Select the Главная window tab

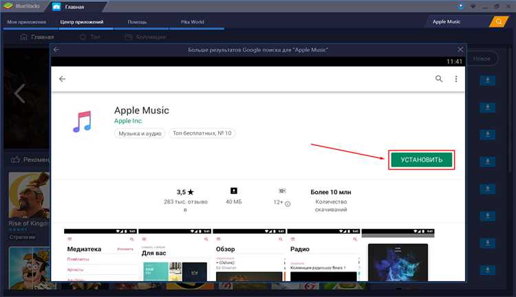point(74,7)
